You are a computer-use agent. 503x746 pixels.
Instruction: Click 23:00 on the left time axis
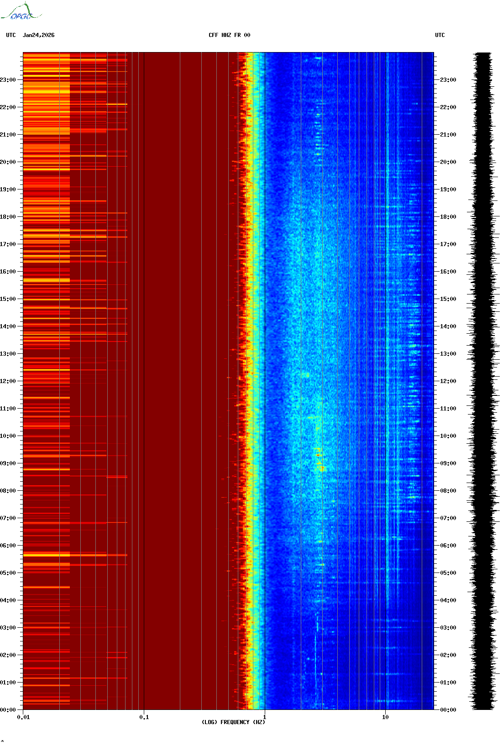tap(8, 80)
